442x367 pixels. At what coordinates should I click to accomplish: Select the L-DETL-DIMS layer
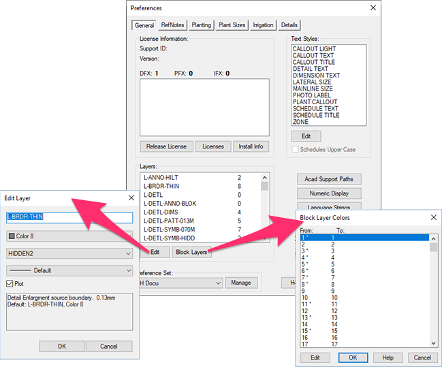tap(201, 212)
